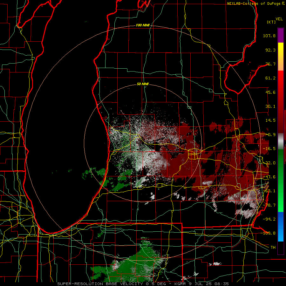
Task: Select the -94.2 value on velocity scale
Action: [x=269, y=219]
